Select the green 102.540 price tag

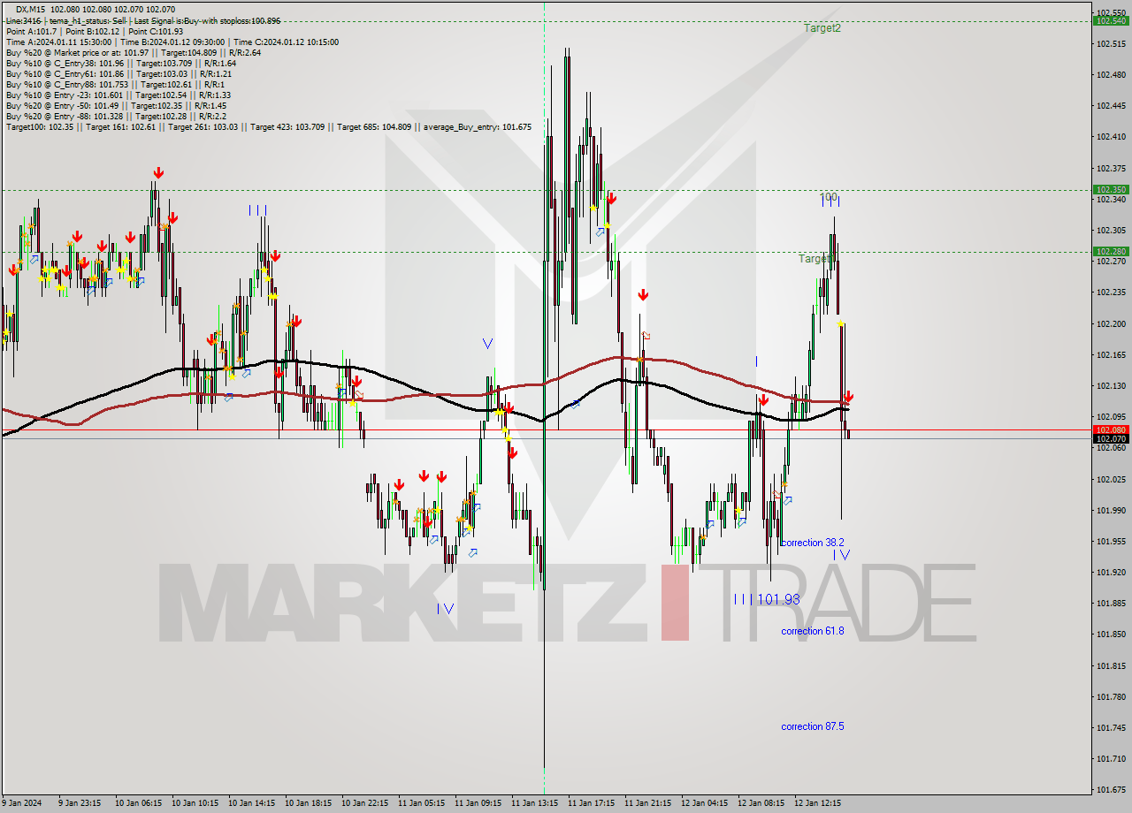click(x=1111, y=20)
